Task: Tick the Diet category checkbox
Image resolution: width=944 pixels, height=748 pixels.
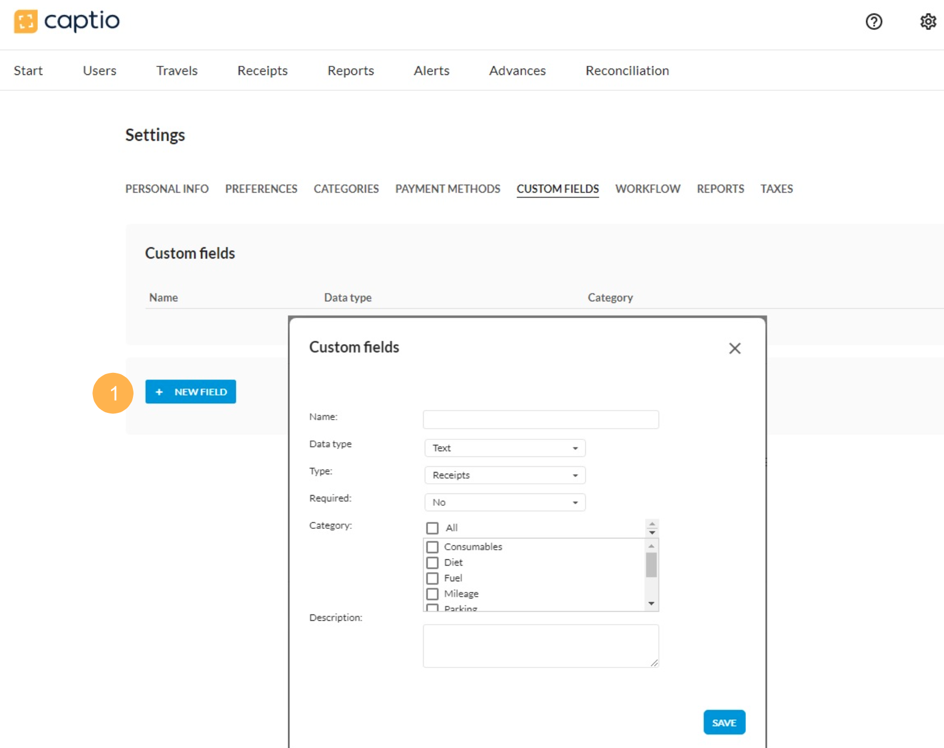Action: (x=432, y=563)
